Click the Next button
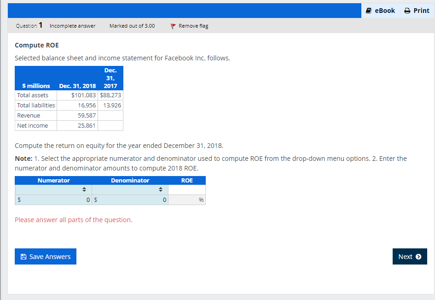This screenshot has width=435, height=300. point(409,256)
